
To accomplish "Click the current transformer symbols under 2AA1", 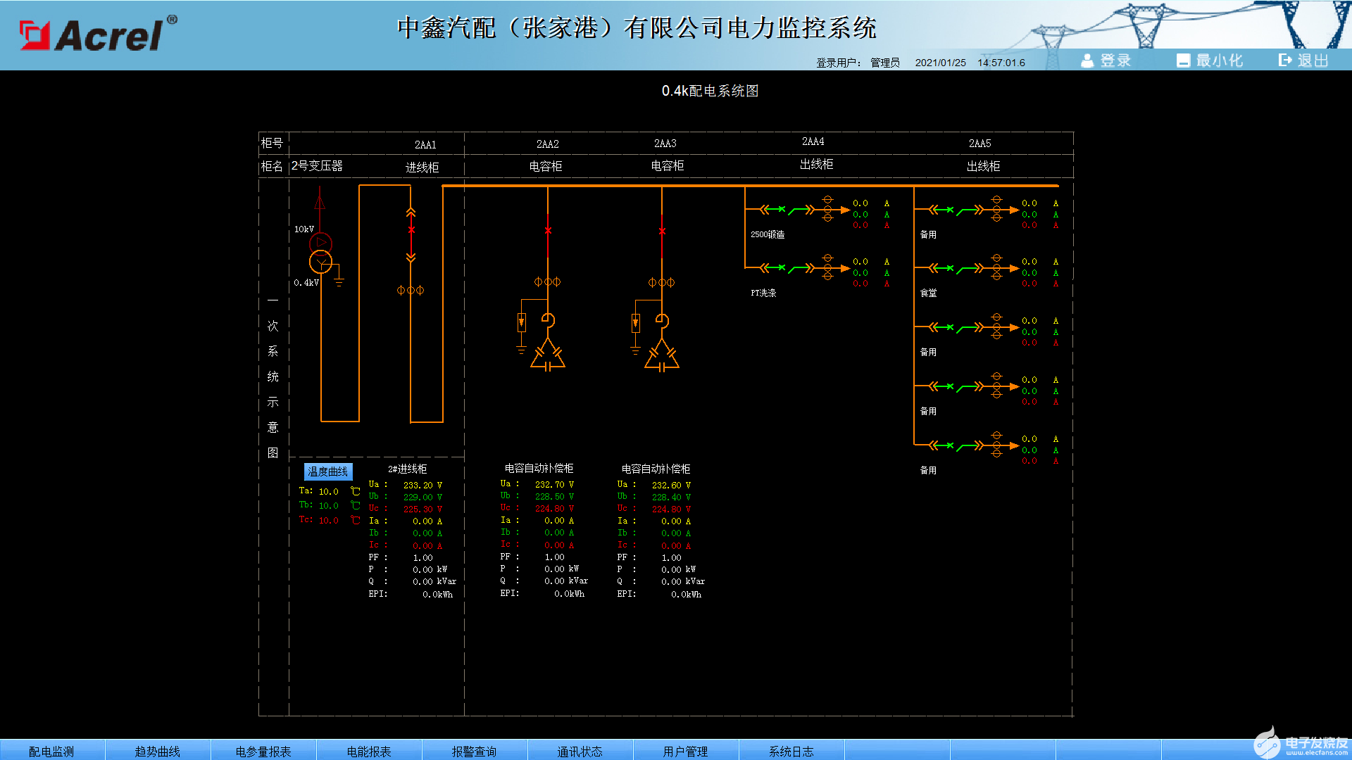I will coord(411,290).
